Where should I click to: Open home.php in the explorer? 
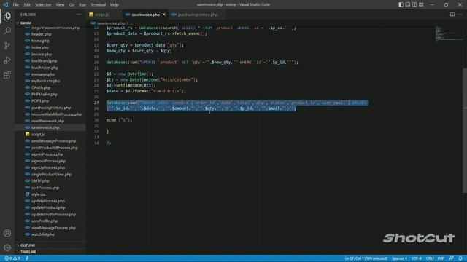tap(41, 41)
